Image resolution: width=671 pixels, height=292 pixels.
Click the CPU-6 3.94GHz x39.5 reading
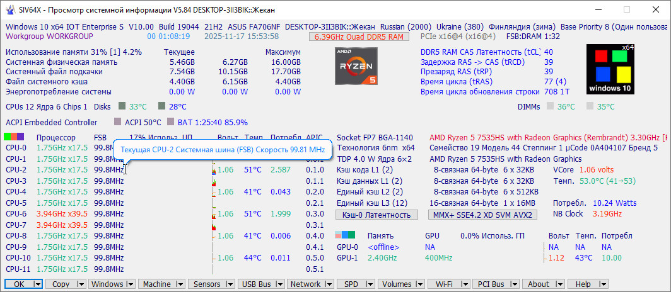pyautogui.click(x=62, y=214)
